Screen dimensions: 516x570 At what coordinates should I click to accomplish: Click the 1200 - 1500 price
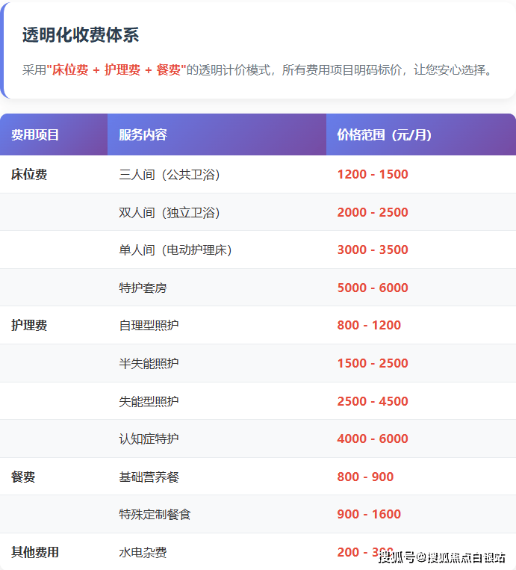click(x=373, y=175)
